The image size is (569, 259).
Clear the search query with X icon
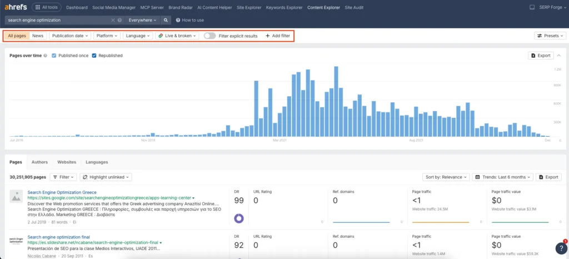(x=113, y=20)
